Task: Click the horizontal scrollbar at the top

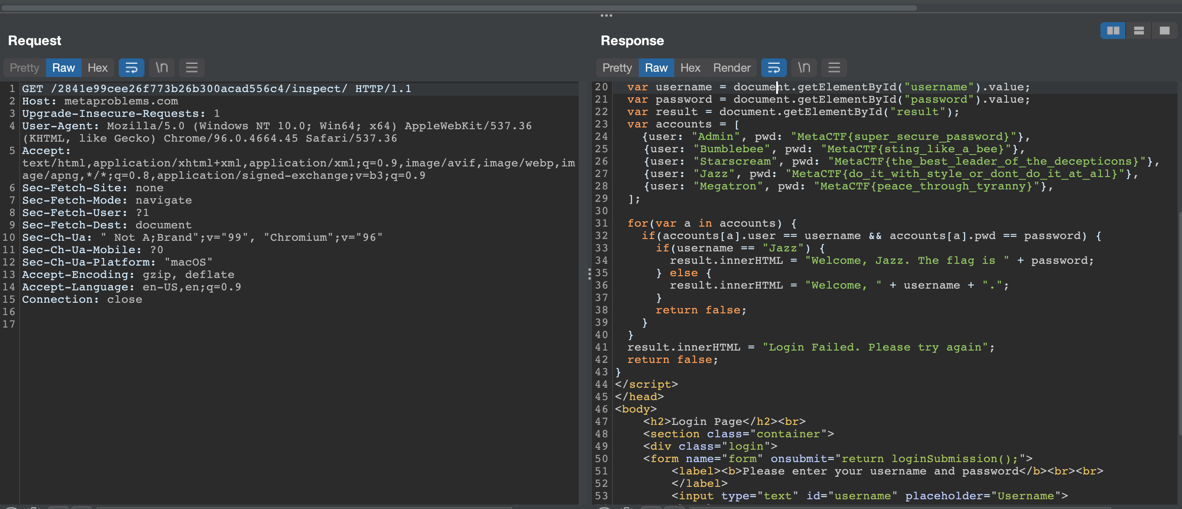Action: click(459, 8)
